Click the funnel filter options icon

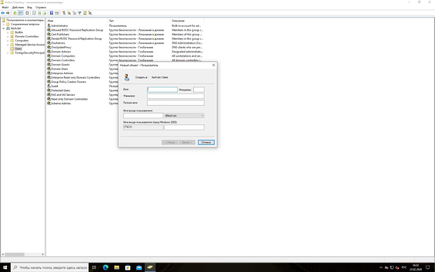[80, 13]
